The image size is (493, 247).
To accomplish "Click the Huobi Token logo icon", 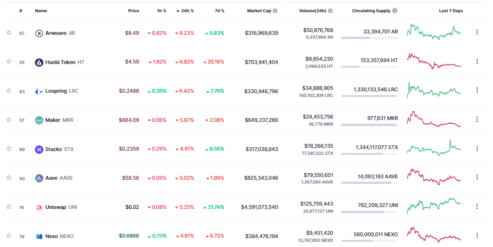I will (x=39, y=62).
